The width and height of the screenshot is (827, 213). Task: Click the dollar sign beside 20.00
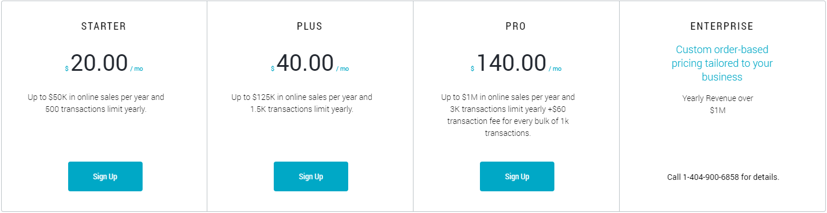(66, 69)
